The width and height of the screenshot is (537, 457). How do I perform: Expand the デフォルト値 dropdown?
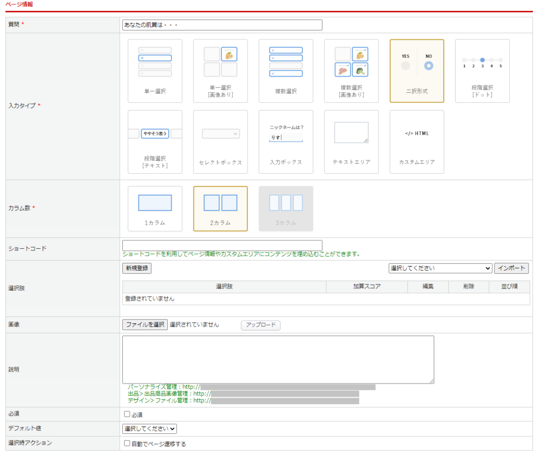pos(149,429)
